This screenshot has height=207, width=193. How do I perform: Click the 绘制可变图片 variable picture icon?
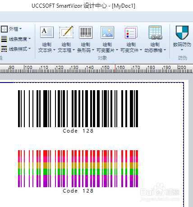pyautogui.click(x=107, y=32)
